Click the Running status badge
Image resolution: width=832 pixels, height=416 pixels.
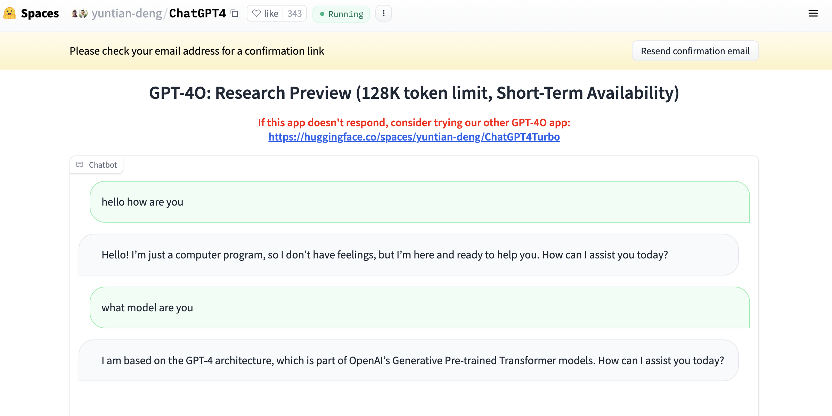pos(341,14)
